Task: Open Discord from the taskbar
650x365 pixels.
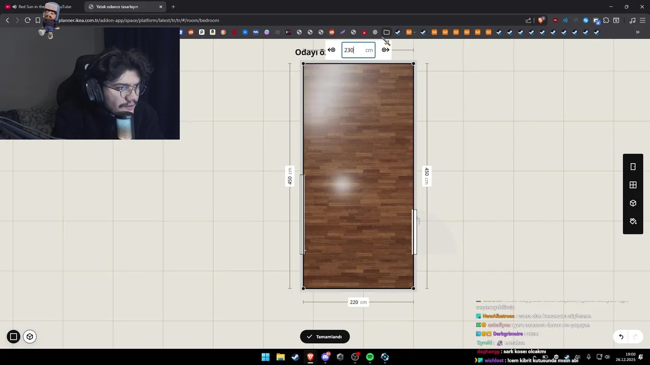Action: point(326,357)
